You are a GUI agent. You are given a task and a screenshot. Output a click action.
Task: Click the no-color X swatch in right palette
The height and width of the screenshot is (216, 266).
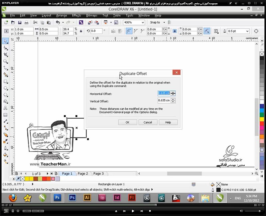(x=262, y=54)
